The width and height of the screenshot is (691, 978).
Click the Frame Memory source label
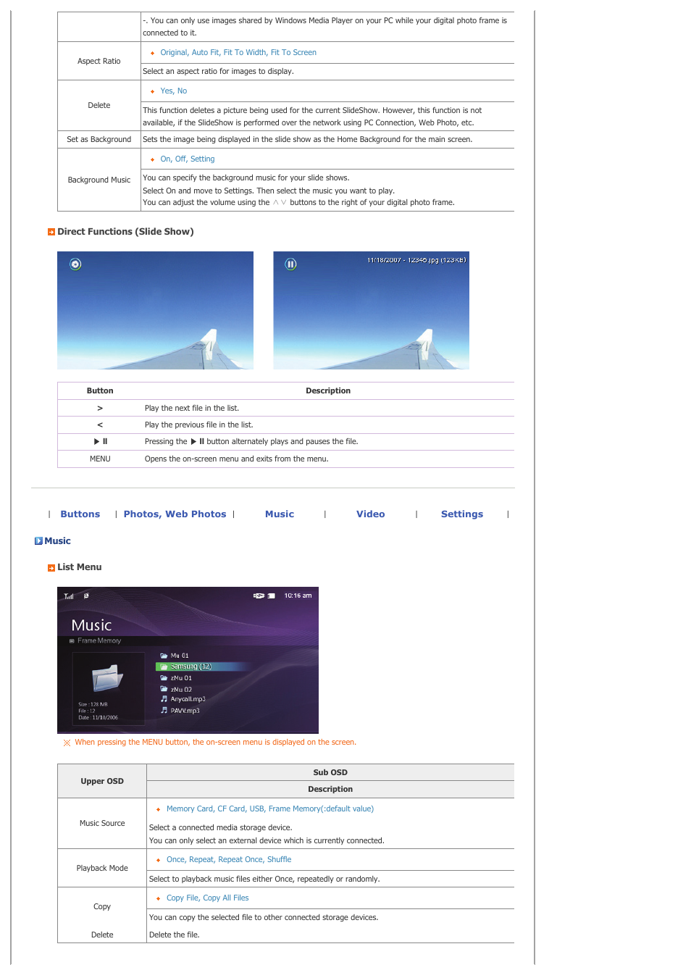(99, 641)
